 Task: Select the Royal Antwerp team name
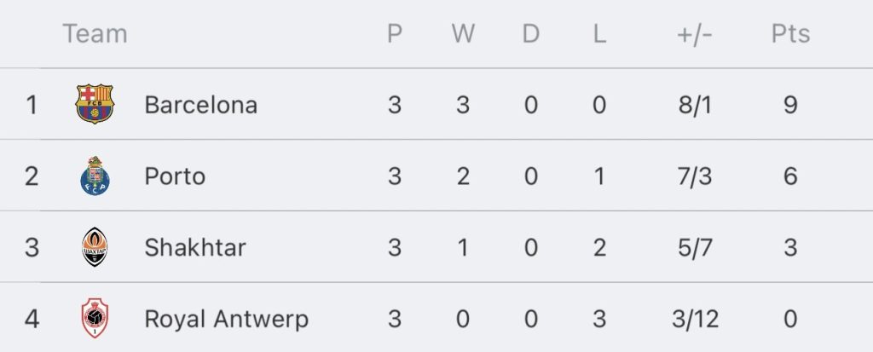pos(227,320)
